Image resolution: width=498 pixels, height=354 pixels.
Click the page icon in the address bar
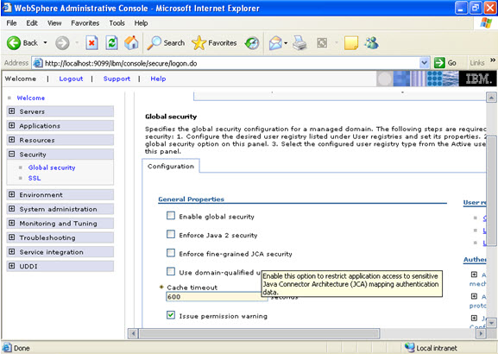pyautogui.click(x=38, y=63)
